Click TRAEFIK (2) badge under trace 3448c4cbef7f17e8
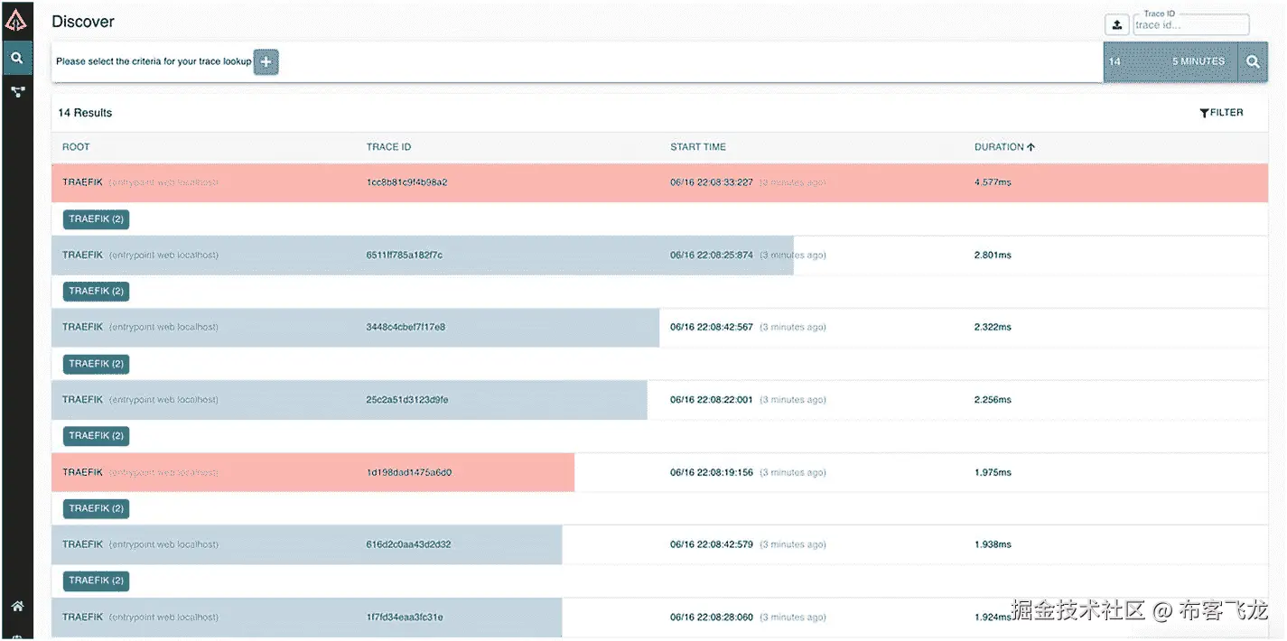Viewport: 1287px width, 641px height. [96, 364]
